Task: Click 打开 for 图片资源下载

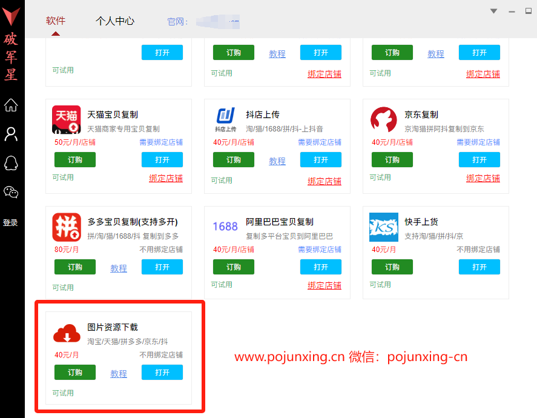Action: point(162,373)
